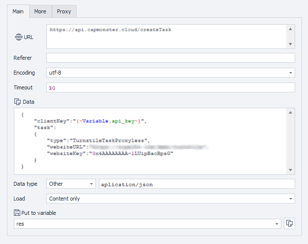Click the URL field's scroll up arrow

(x=291, y=28)
